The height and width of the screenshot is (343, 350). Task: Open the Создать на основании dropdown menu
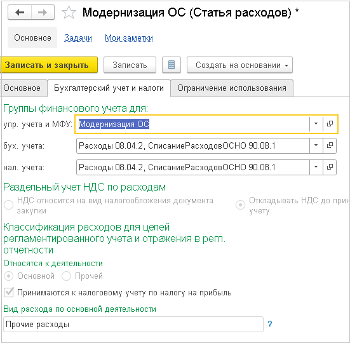pos(239,65)
